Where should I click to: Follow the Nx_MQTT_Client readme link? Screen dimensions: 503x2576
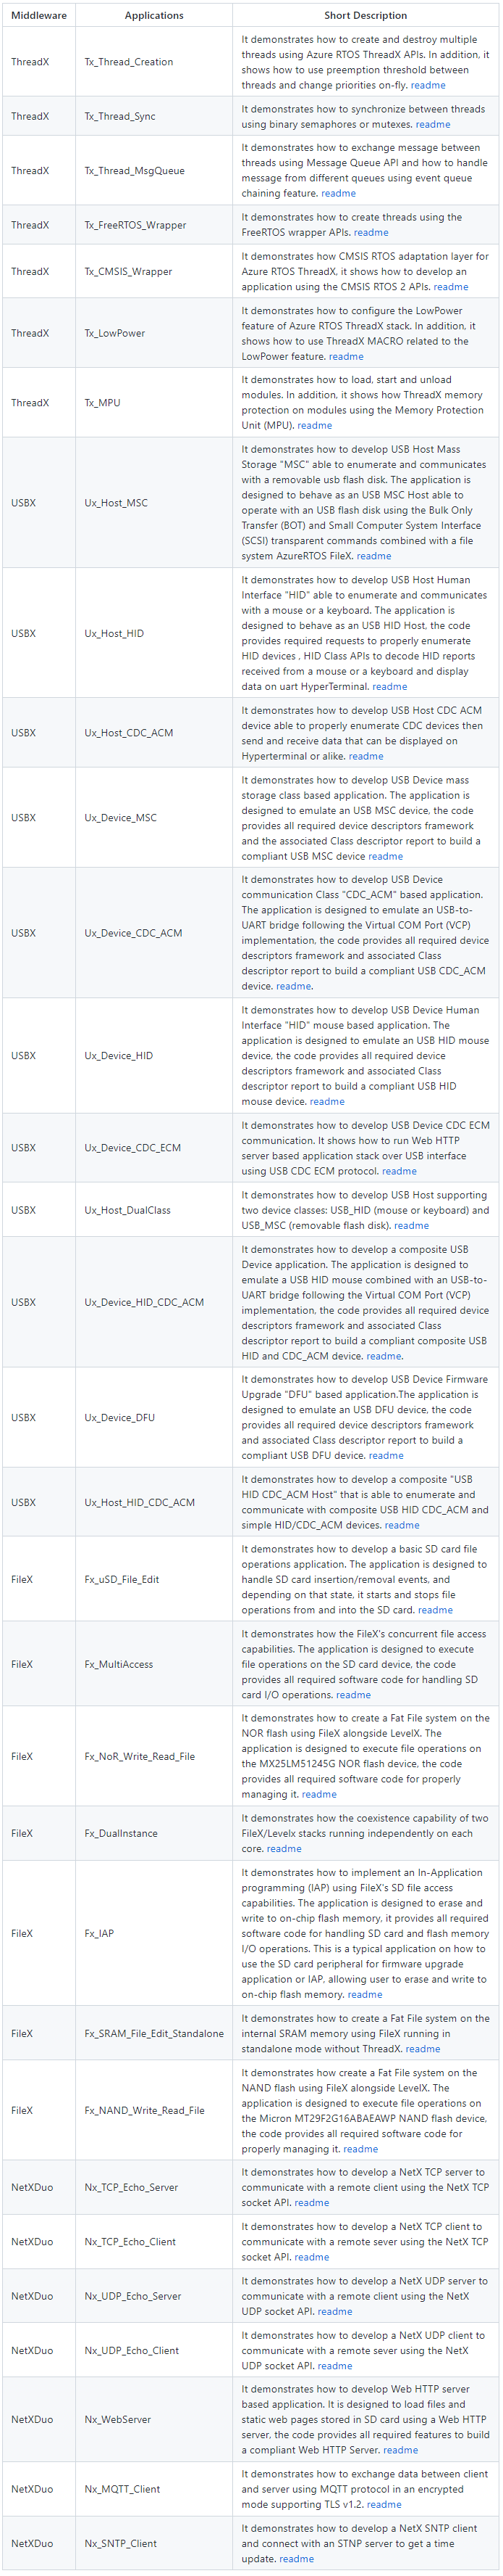[x=384, y=2504]
